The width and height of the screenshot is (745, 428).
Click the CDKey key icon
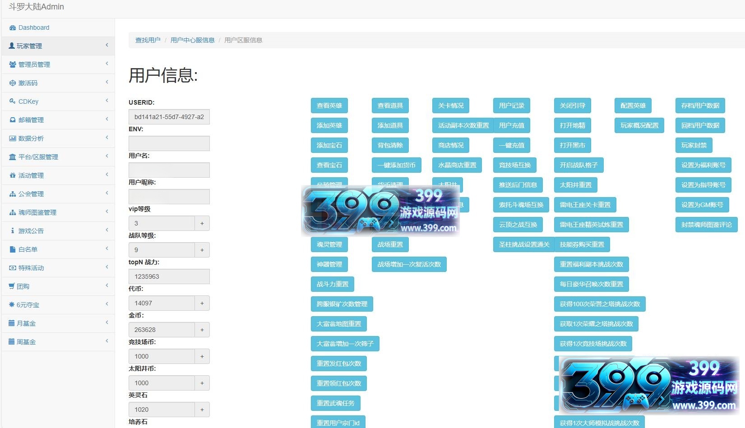[x=13, y=101]
